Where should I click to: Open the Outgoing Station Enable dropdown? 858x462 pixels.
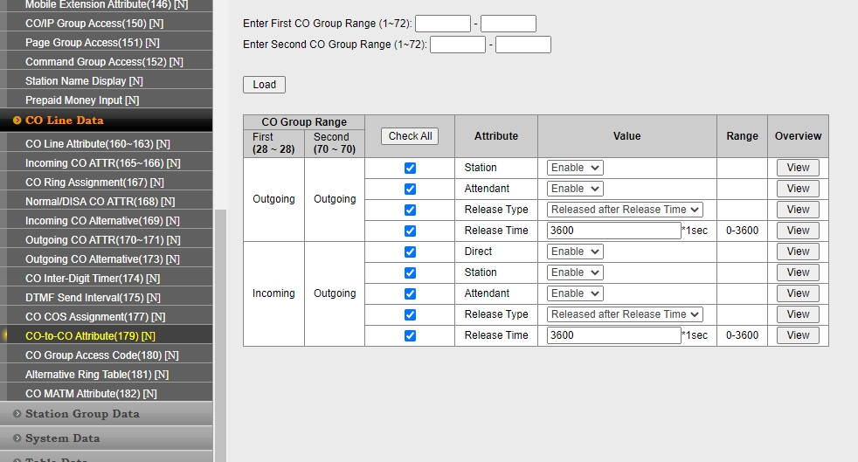pos(575,168)
